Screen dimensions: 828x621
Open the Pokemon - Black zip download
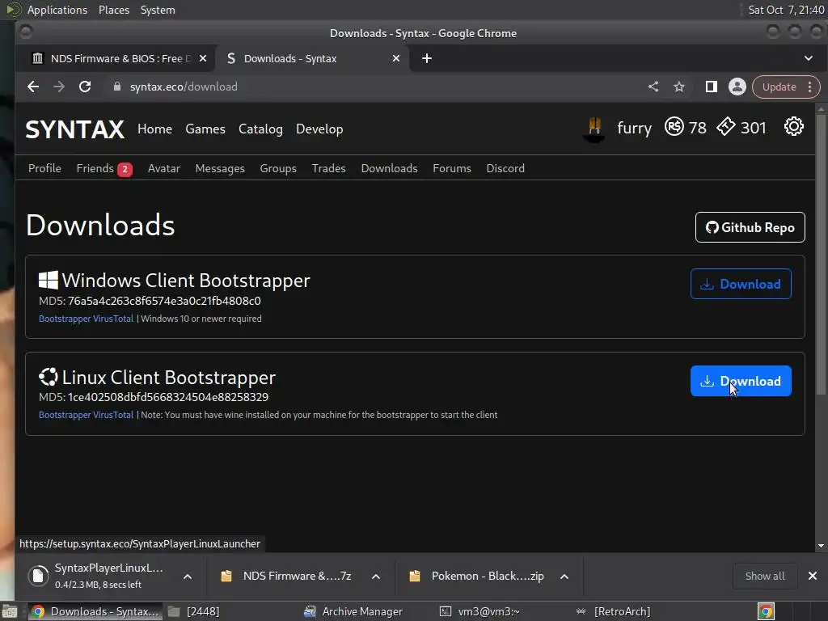(478, 576)
